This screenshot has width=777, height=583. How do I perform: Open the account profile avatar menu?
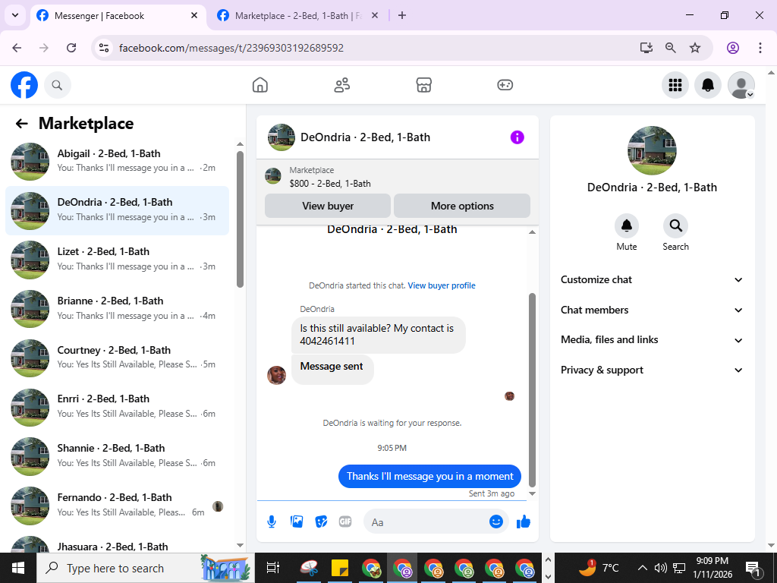tap(741, 85)
